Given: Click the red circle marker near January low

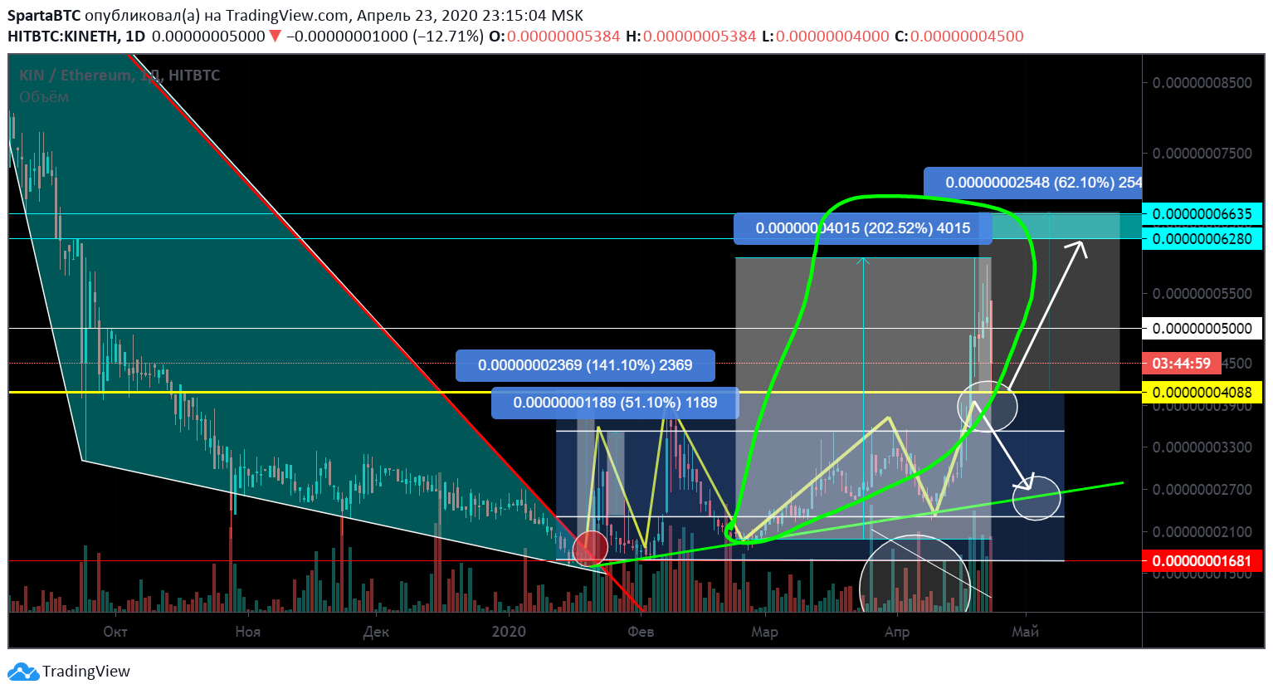Looking at the screenshot, I should point(590,548).
